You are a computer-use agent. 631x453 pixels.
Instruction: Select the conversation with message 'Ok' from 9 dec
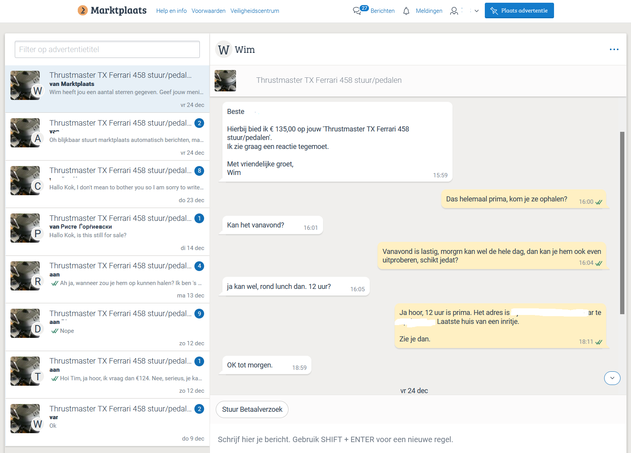click(107, 423)
